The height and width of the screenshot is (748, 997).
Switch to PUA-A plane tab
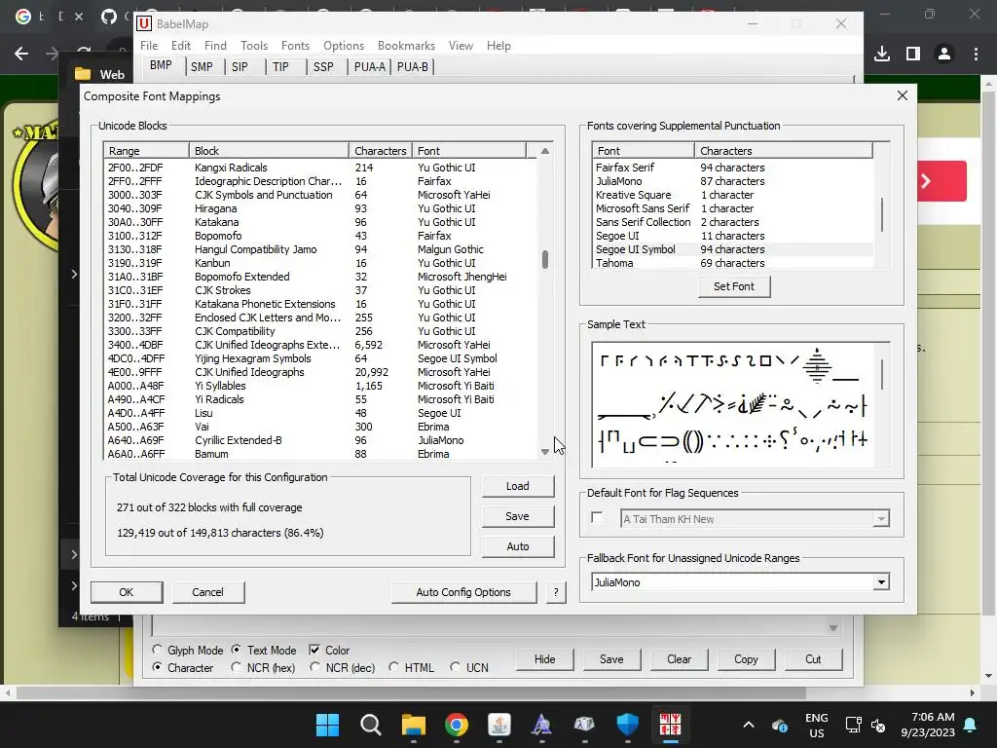point(370,67)
